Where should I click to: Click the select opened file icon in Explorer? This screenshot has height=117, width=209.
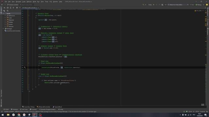[x=8, y=8]
